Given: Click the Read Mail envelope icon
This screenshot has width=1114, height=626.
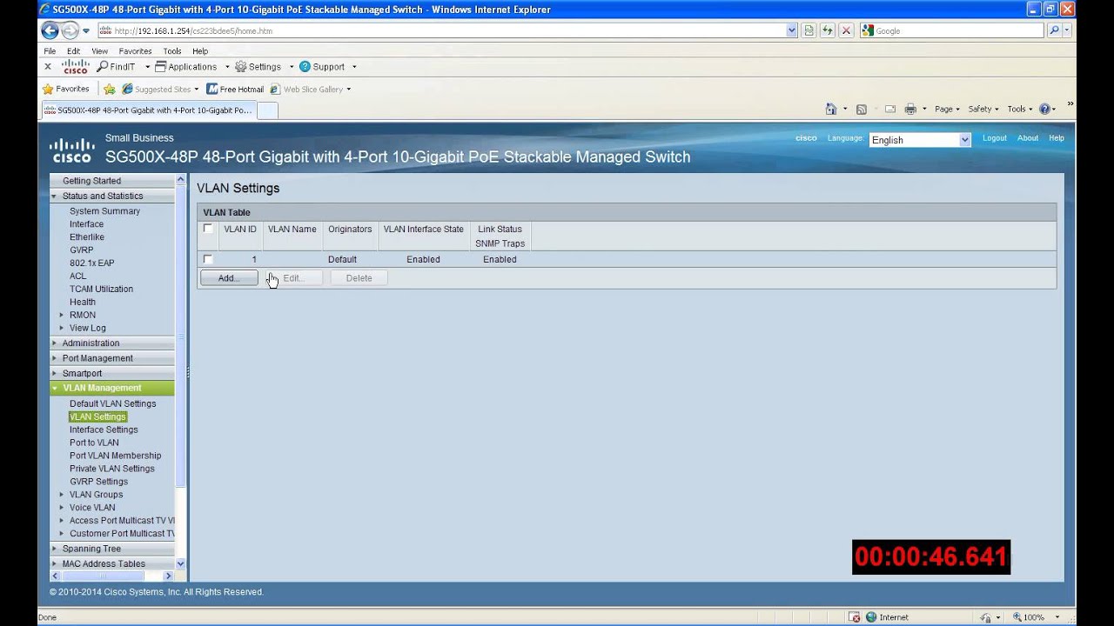Looking at the screenshot, I should pos(890,109).
